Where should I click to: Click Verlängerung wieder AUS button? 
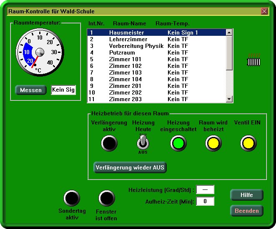click(130, 167)
